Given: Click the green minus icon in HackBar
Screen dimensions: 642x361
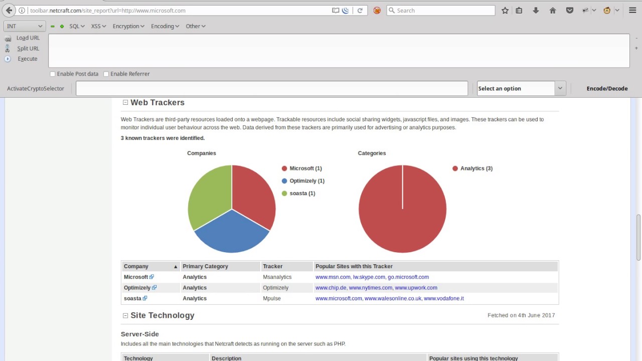Looking at the screenshot, I should click(52, 26).
